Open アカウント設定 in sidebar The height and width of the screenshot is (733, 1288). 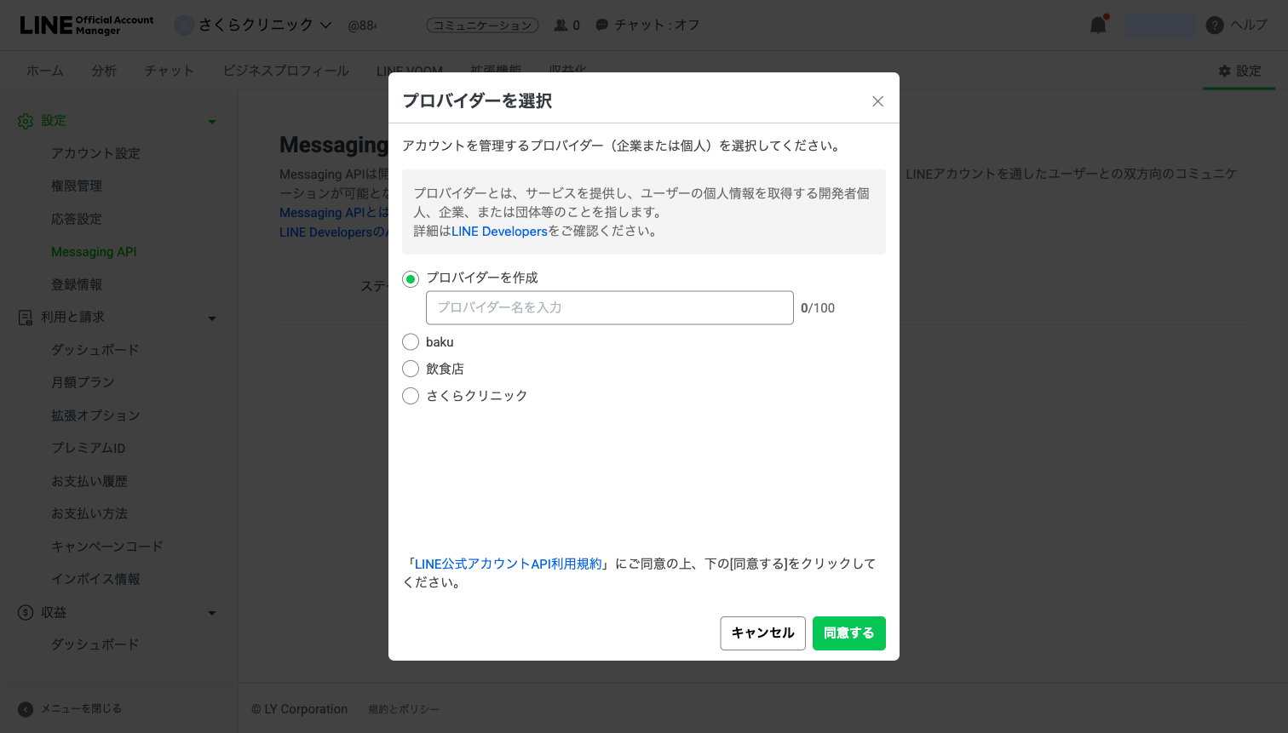(x=95, y=153)
